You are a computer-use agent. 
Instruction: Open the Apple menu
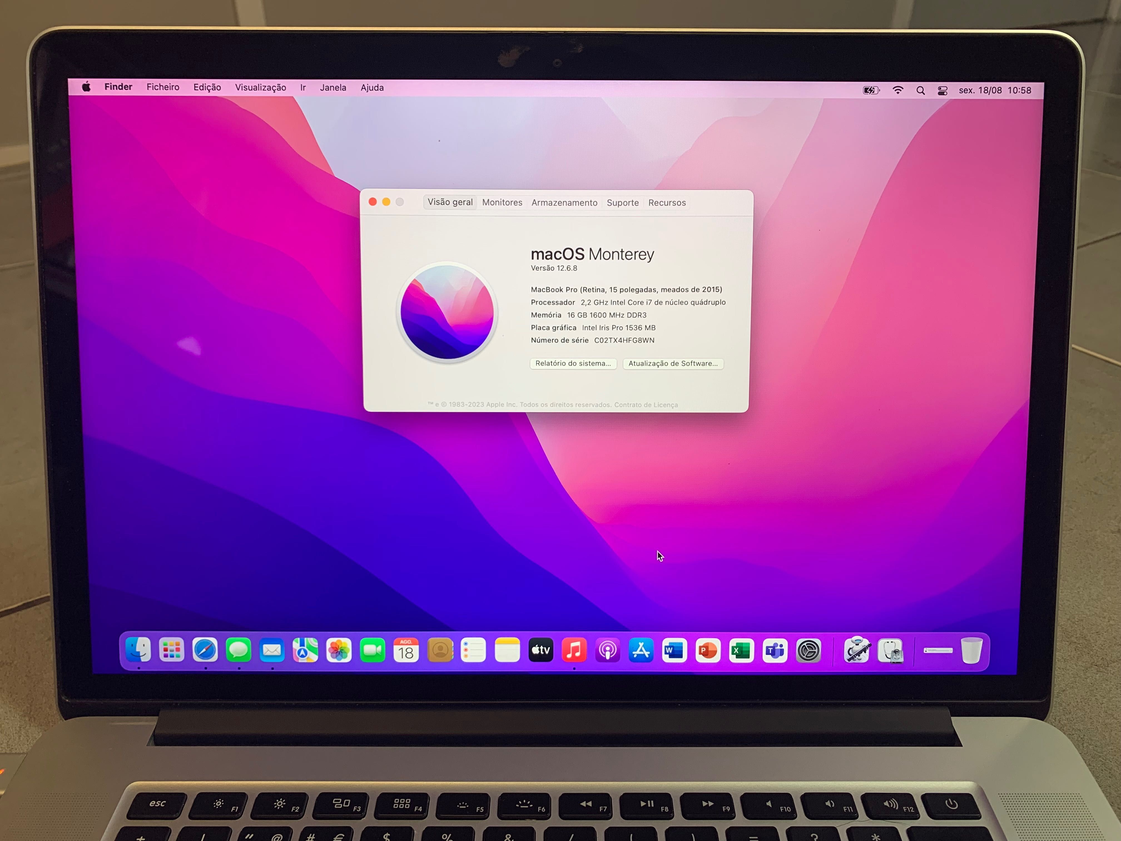point(87,87)
